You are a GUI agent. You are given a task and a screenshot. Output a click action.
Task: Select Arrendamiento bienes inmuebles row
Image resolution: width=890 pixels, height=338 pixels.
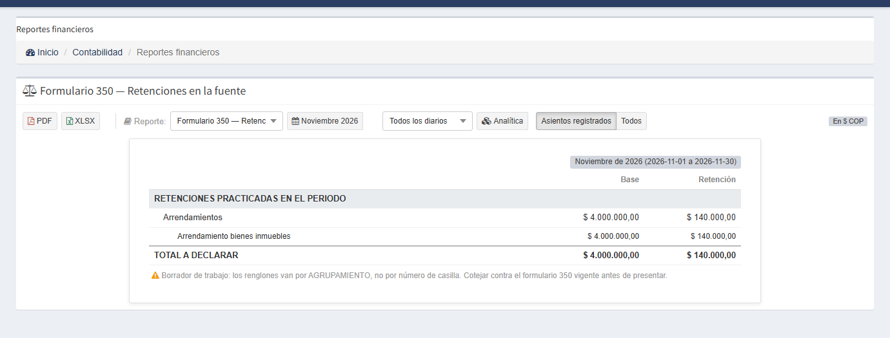click(x=445, y=236)
